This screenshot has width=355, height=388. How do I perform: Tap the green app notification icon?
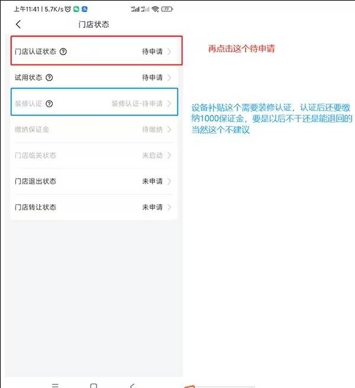[76, 9]
